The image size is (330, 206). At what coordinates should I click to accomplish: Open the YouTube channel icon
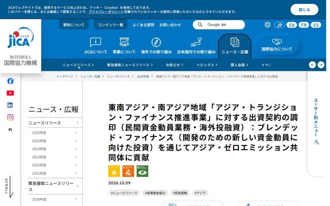10,93
